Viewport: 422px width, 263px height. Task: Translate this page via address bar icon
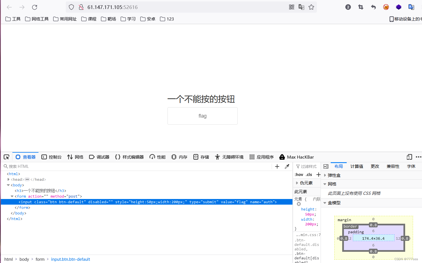point(301,7)
